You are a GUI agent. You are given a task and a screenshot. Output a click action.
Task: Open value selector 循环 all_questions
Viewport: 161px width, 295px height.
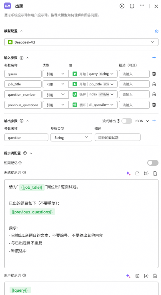[93, 105]
